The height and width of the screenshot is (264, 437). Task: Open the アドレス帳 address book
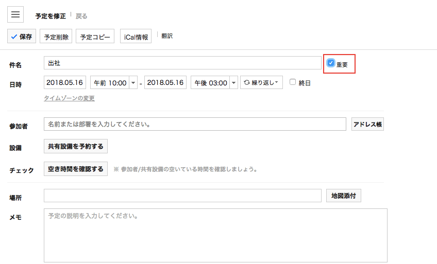[367, 124]
